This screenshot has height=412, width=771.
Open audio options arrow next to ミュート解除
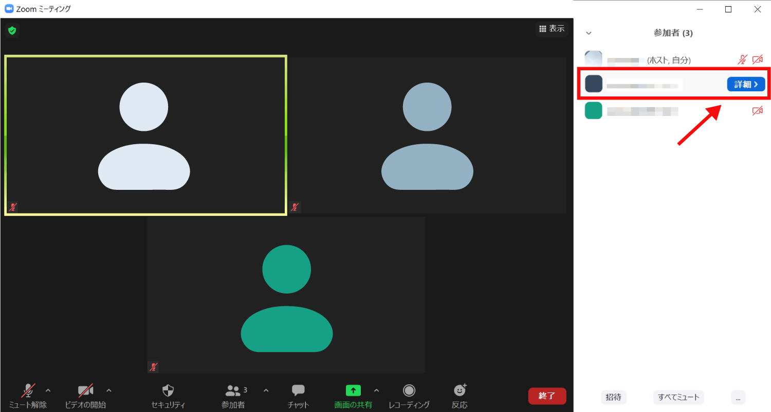(x=48, y=390)
